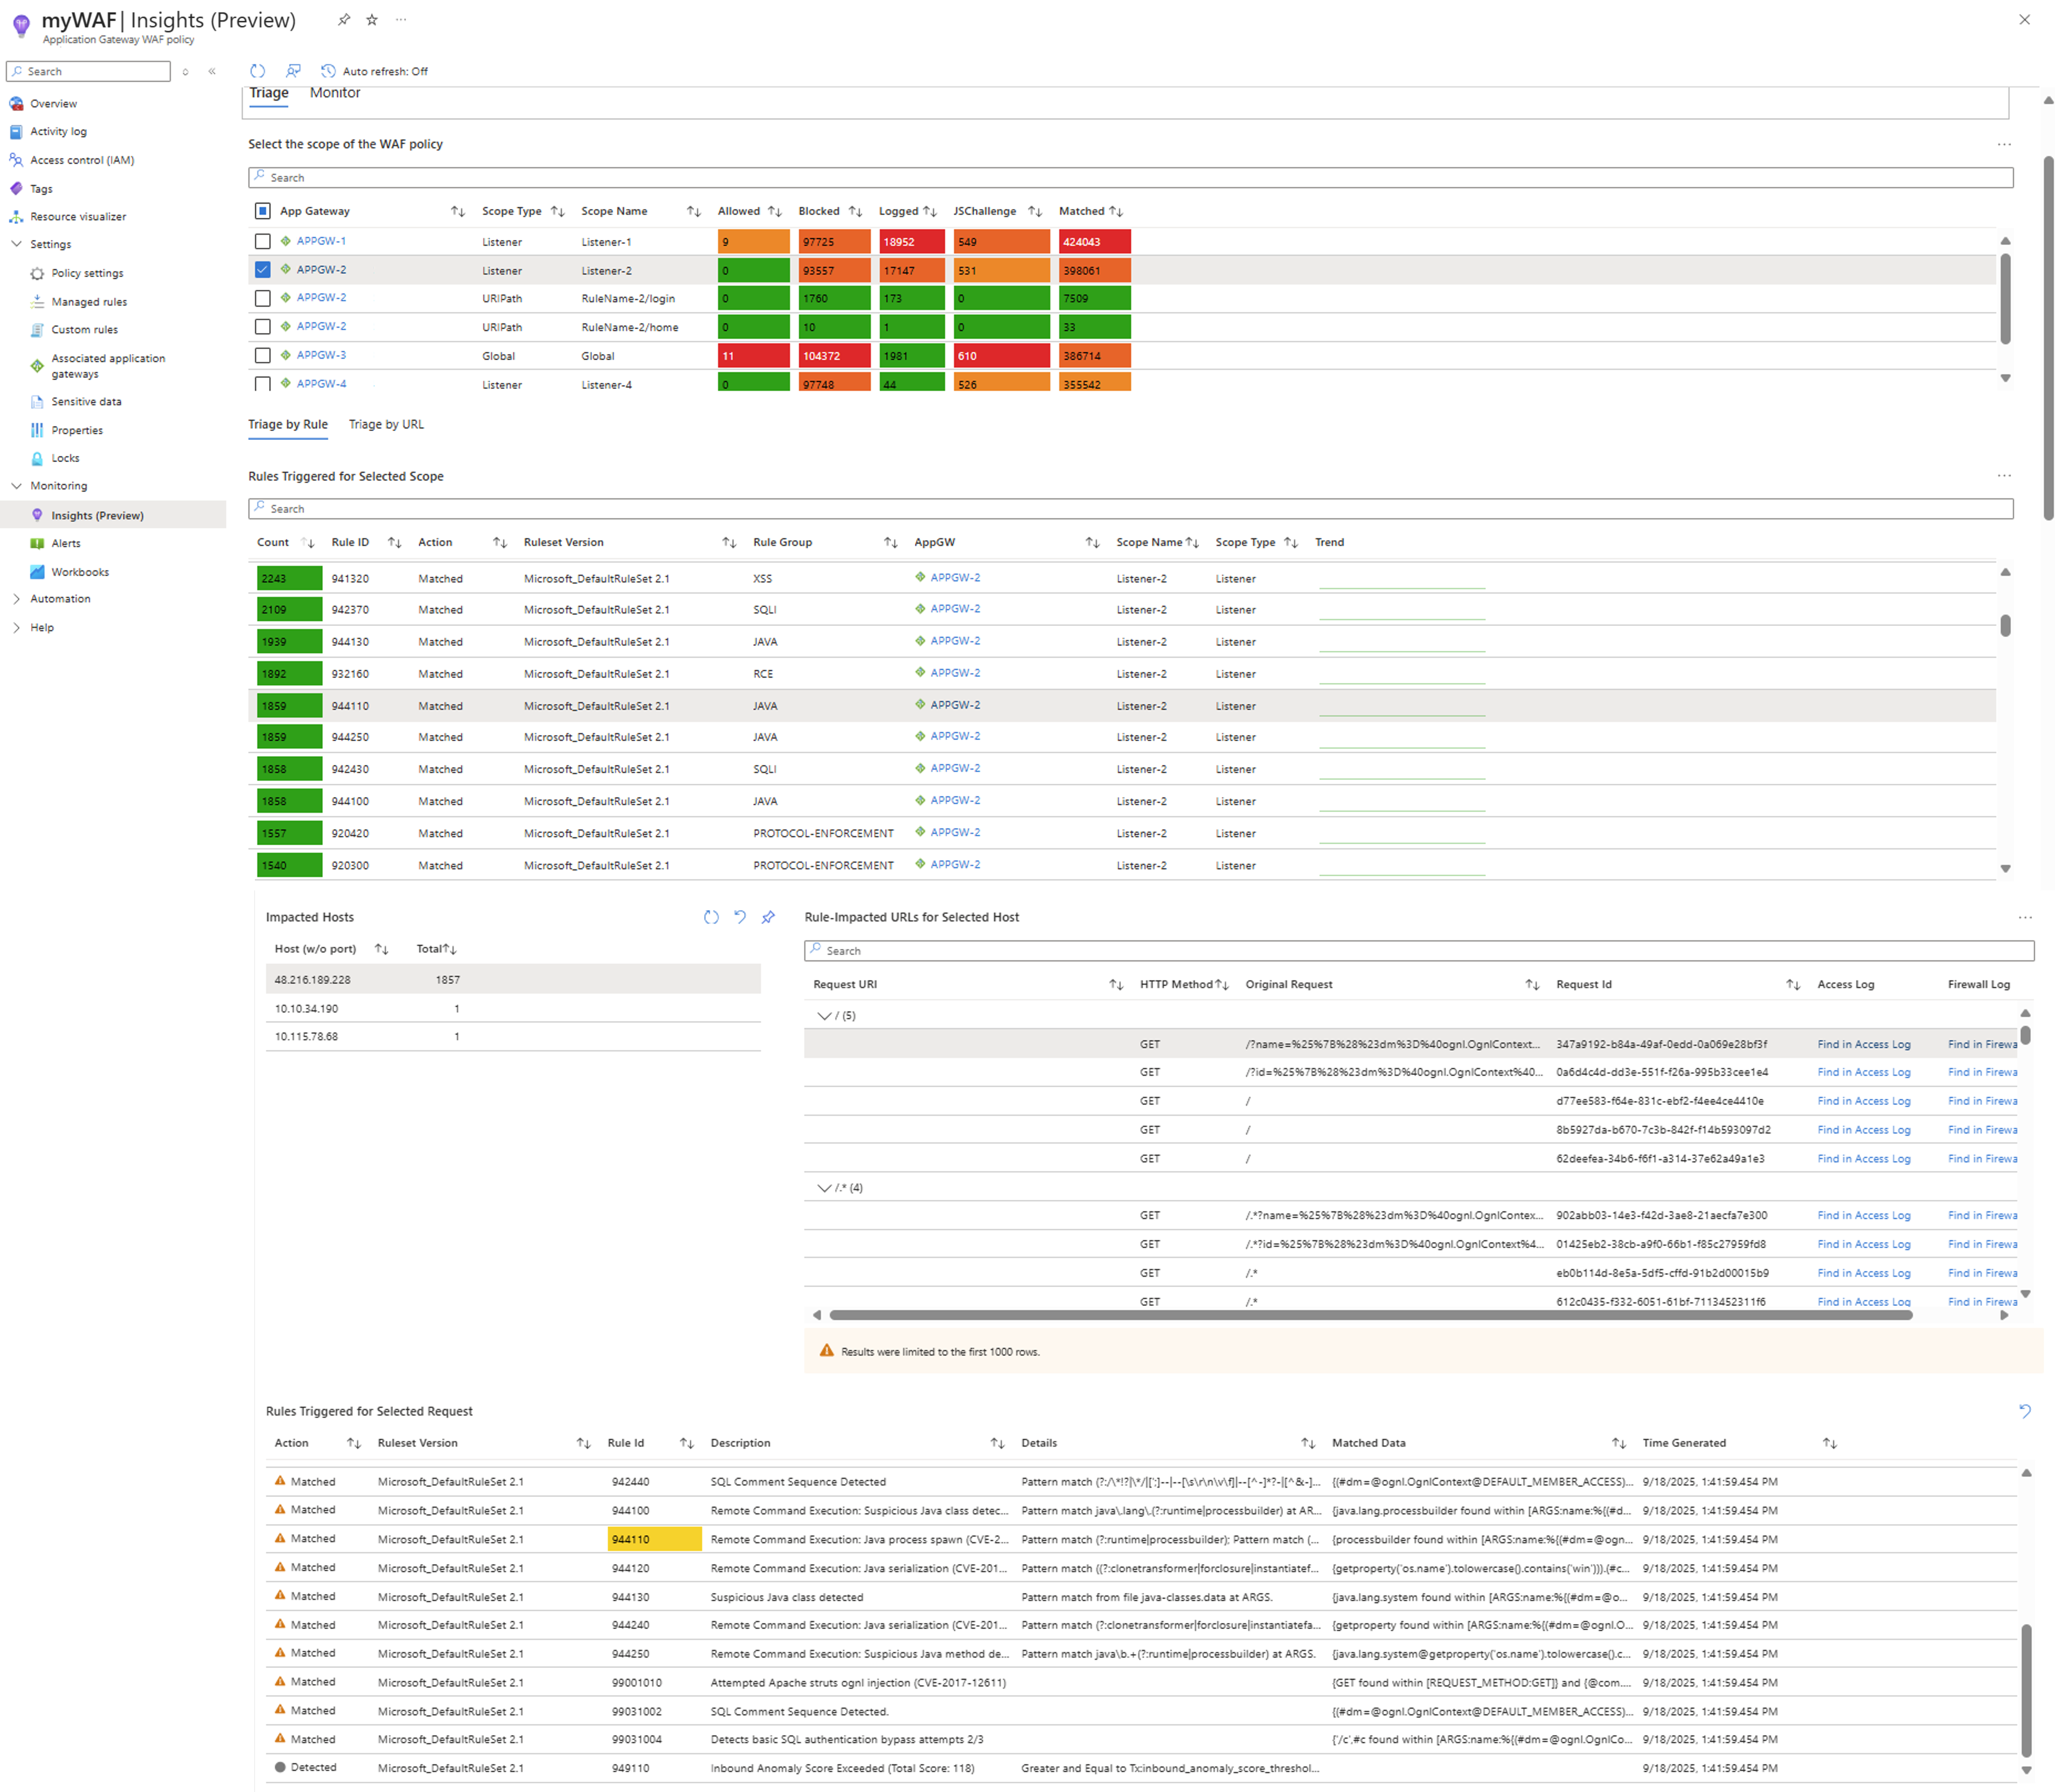Click the Rules Triggered search field
This screenshot has height=1792, width=2055.
[1130, 509]
